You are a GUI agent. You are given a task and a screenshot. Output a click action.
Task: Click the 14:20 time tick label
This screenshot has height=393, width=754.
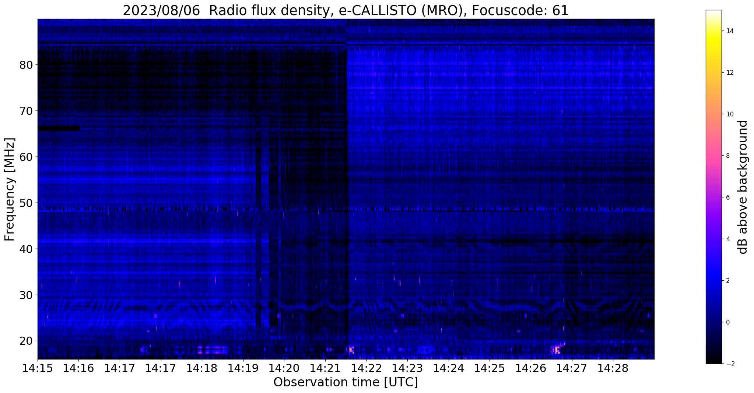click(284, 369)
